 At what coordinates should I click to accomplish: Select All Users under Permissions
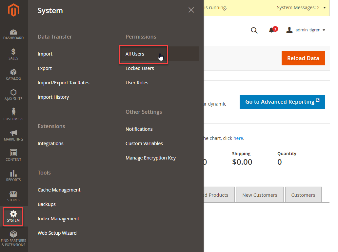(135, 54)
